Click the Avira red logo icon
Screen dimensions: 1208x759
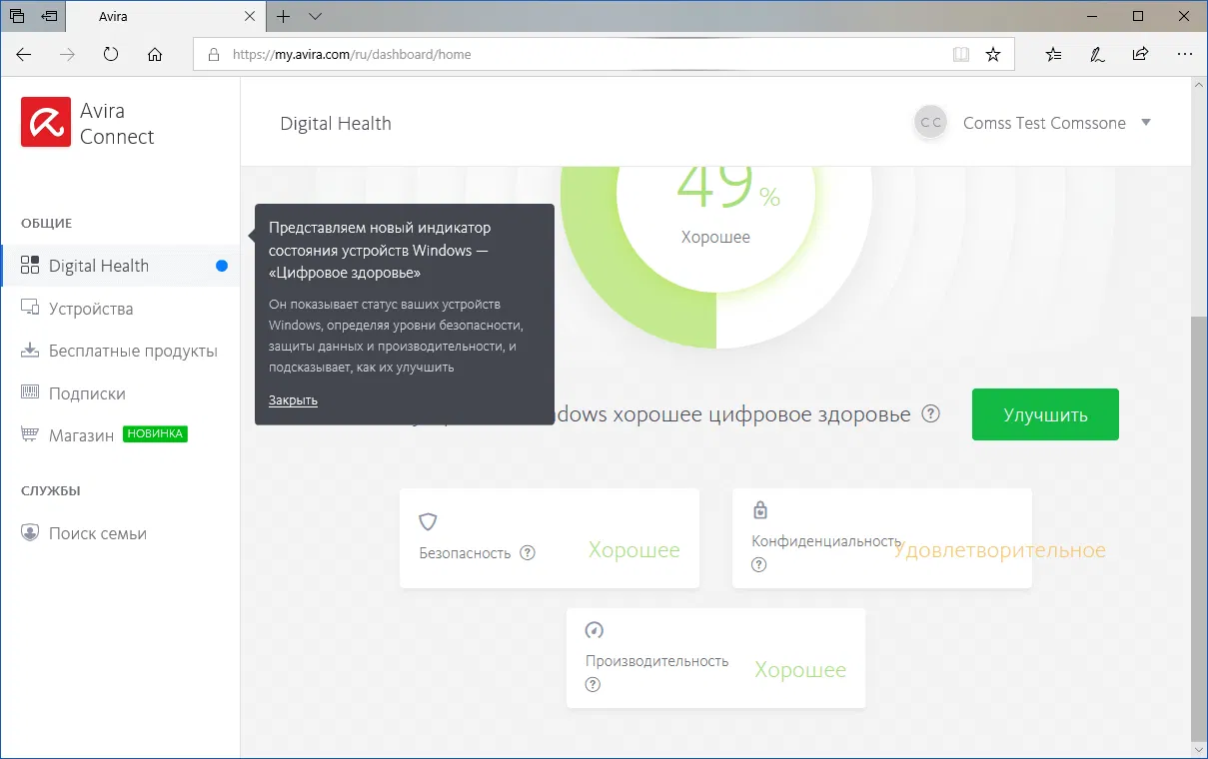46,122
